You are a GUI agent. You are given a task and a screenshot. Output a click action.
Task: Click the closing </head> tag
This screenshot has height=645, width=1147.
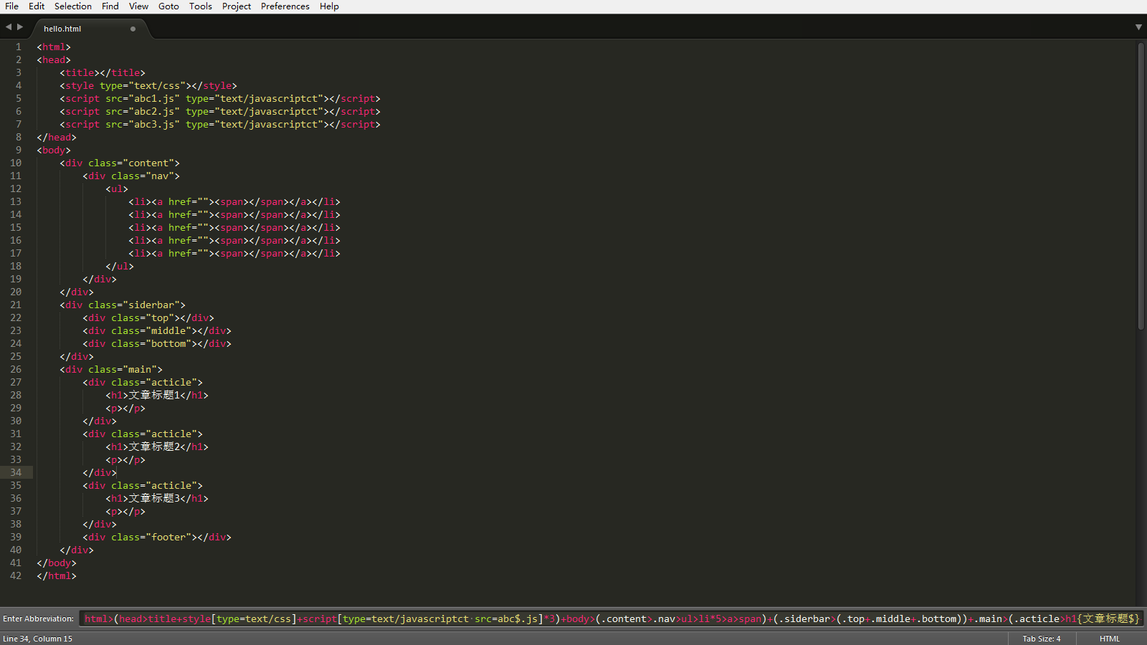coord(57,137)
